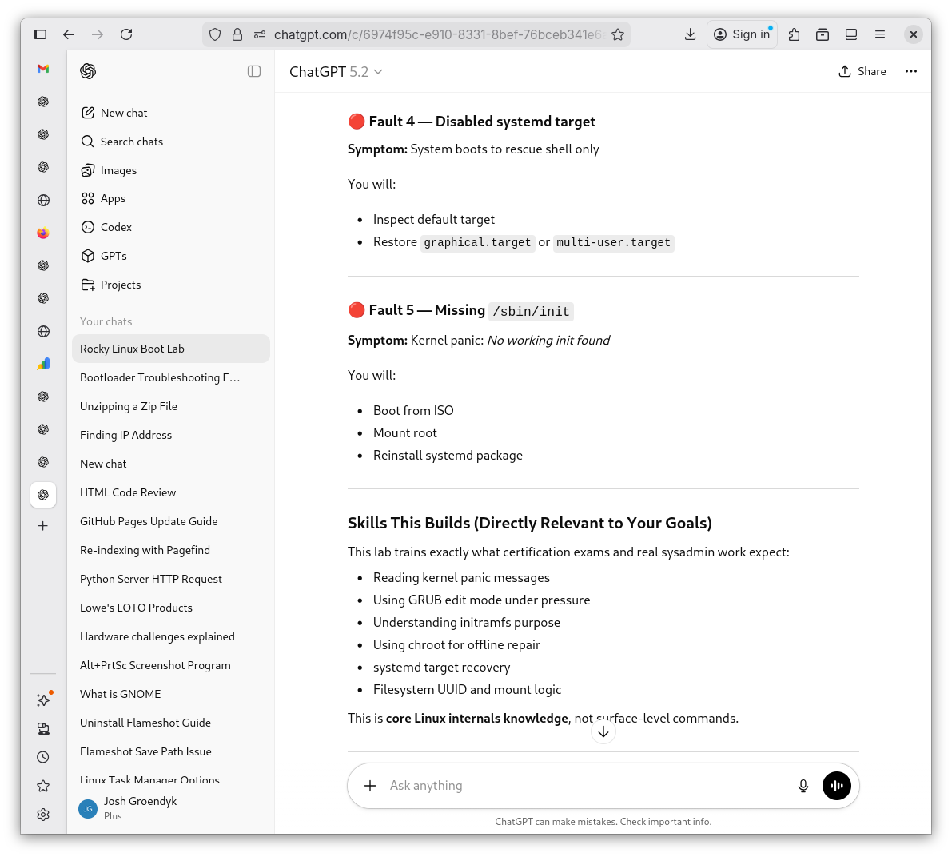The width and height of the screenshot is (952, 857).
Task: Open the Bootloader Troubleshooting chat
Action: pos(160,377)
